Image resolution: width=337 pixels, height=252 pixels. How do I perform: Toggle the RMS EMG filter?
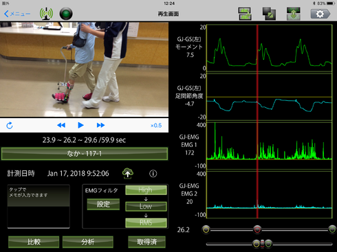coord(146,222)
